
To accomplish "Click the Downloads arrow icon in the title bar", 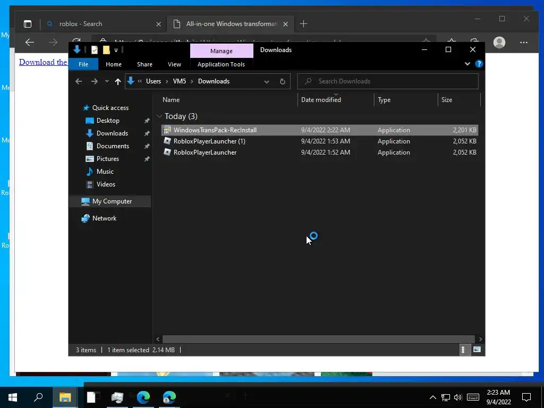I will point(77,49).
